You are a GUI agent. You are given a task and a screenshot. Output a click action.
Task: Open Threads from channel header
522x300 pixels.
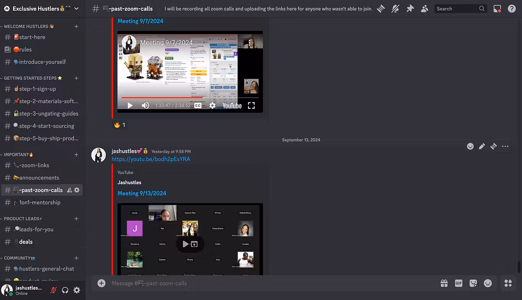click(381, 9)
